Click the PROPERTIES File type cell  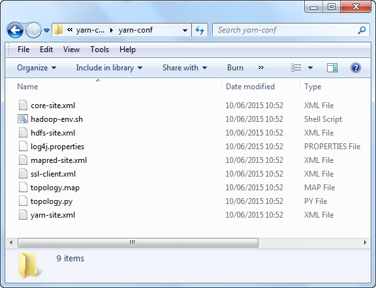(332, 146)
